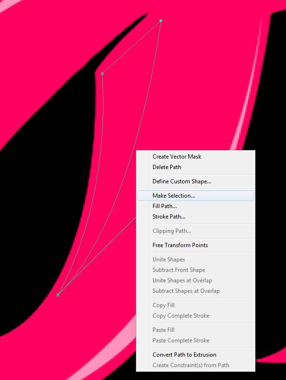The height and width of the screenshot is (380, 286).
Task: Select Free Transform Points entry
Action: pos(195,245)
